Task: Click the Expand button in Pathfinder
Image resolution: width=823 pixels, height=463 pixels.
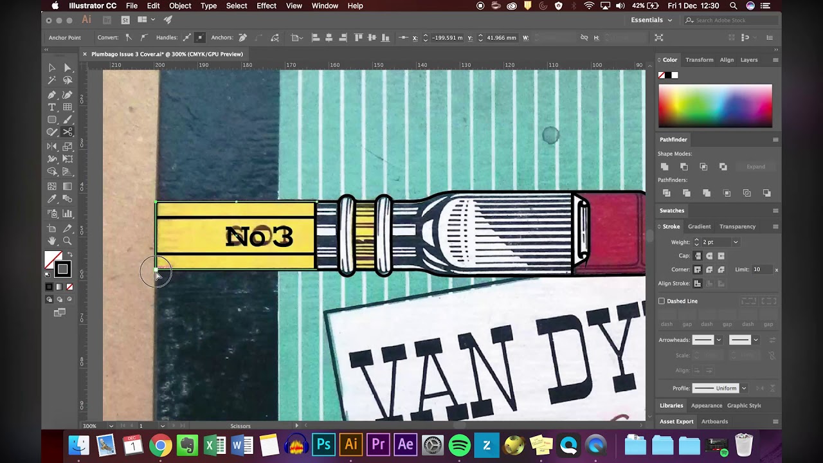Action: 755,167
